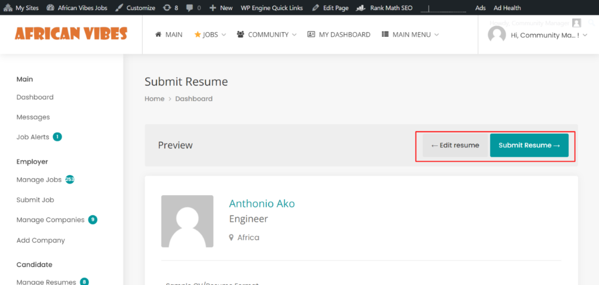This screenshot has width=599, height=285.
Task: Open the Ads admin bar item
Action: point(481,8)
